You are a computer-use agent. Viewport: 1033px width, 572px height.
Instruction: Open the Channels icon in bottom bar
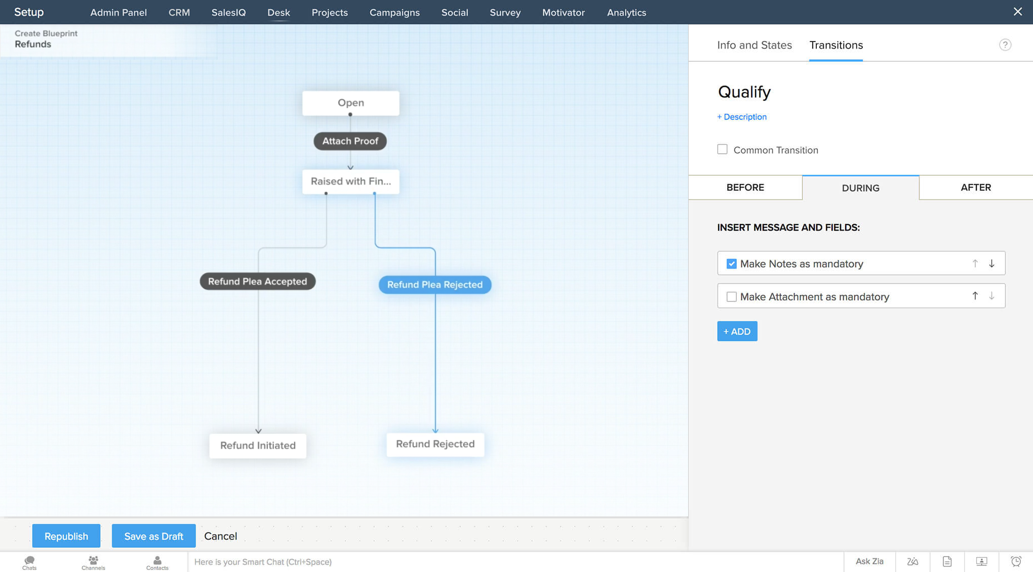tap(93, 562)
